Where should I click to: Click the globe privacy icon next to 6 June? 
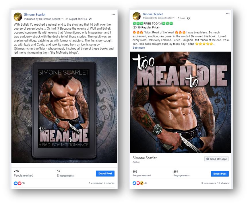(188, 18)
